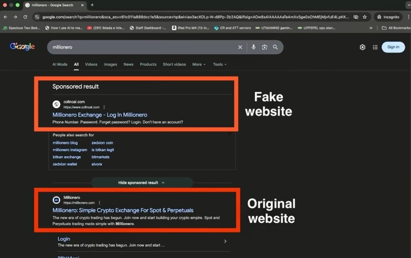Viewport: 411px width, 258px height.
Task: Click inside the millionero search field
Action: click(140, 47)
